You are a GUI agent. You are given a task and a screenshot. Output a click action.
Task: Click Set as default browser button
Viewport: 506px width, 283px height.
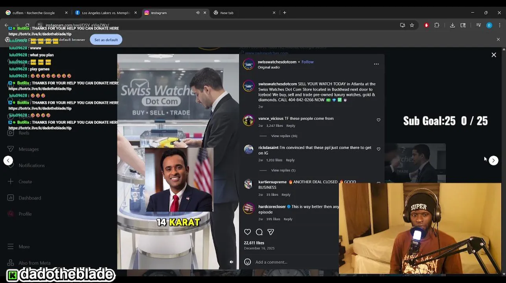tap(106, 40)
